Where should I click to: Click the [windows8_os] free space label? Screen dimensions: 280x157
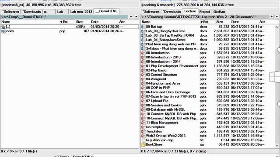(42, 5)
